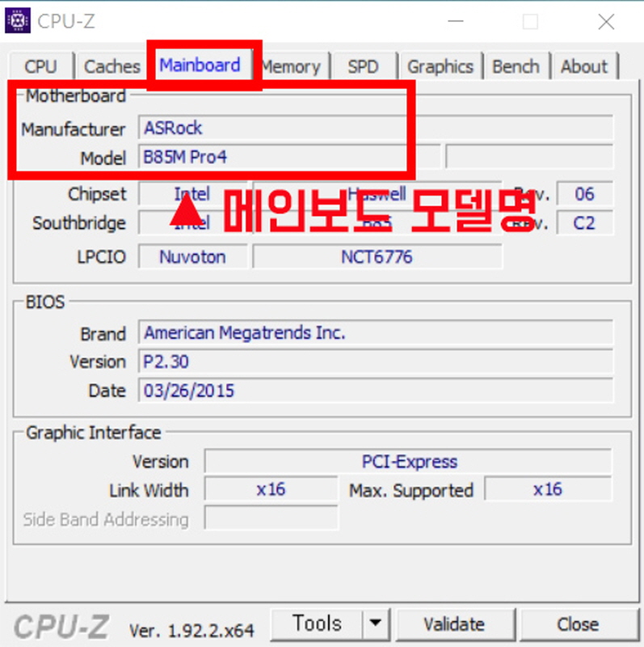Click the PCI-Express version field
Screen dimensions: 644x647
point(409,461)
